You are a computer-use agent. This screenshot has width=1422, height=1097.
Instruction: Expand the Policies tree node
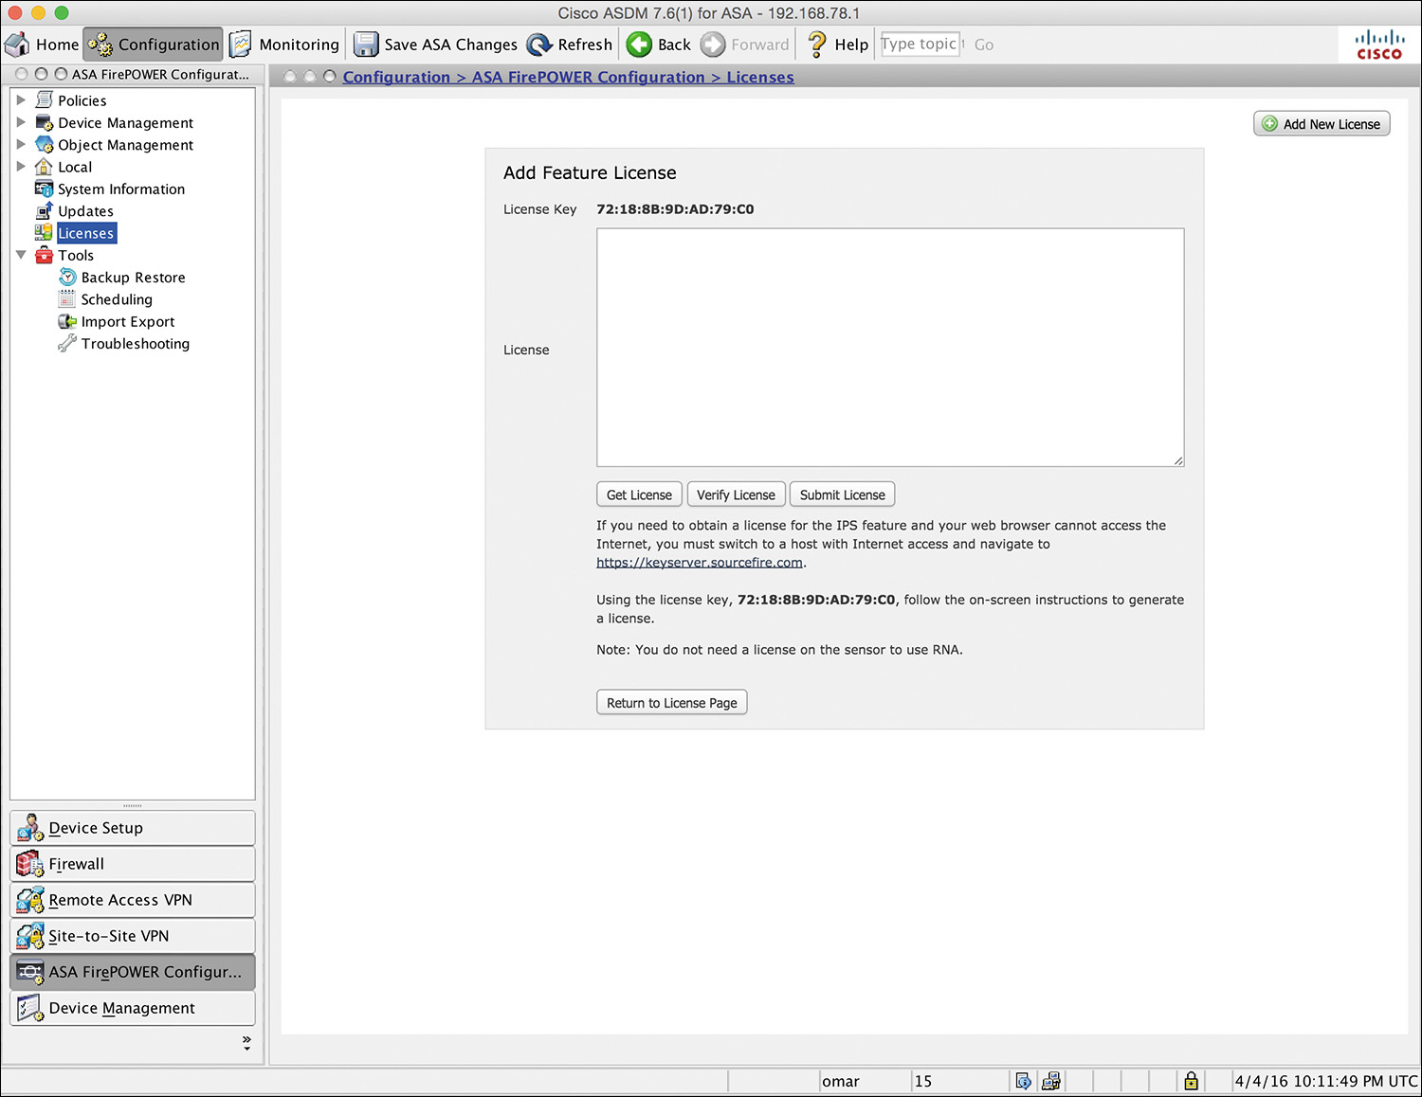(x=21, y=99)
